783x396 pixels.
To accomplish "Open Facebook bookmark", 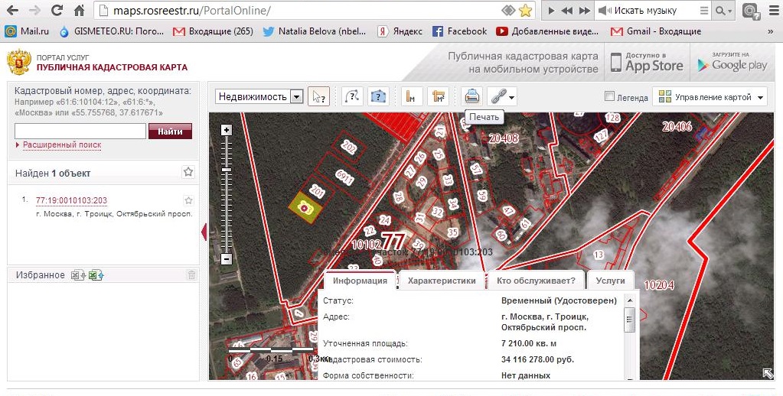I will [459, 31].
